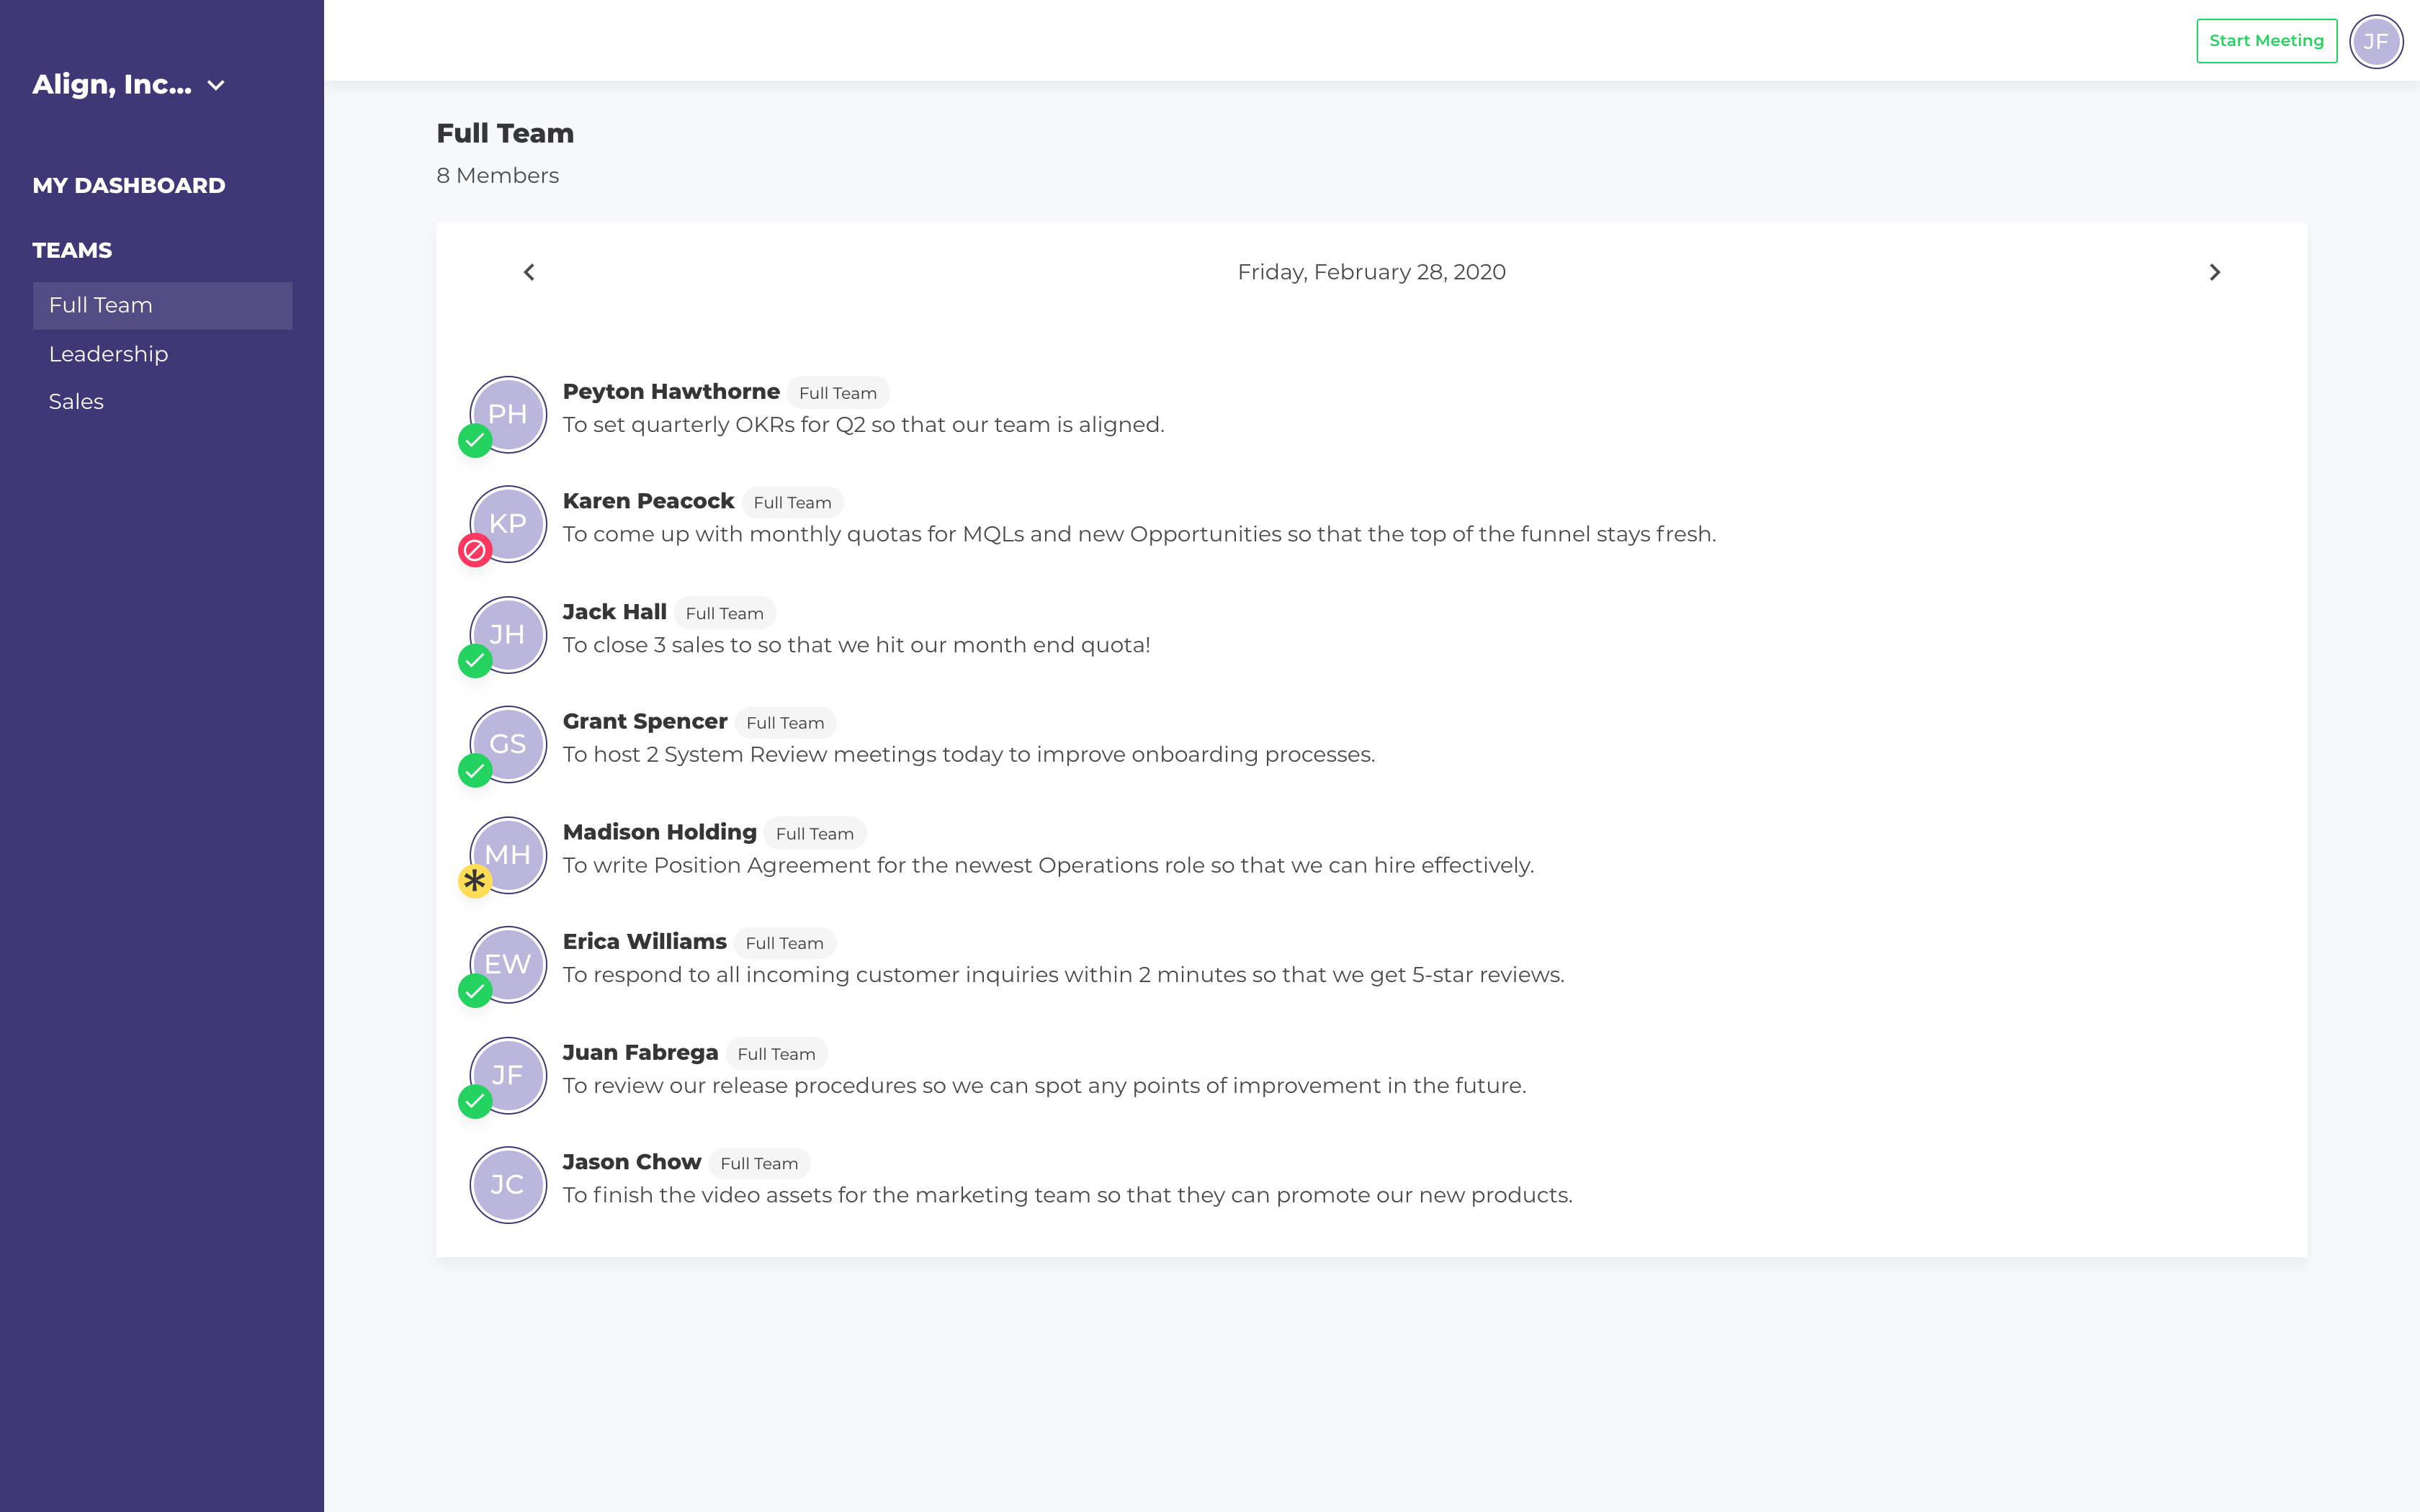Viewport: 2420px width, 1512px height.
Task: Click the Friday, February 28, 2020 date label
Action: point(1371,272)
